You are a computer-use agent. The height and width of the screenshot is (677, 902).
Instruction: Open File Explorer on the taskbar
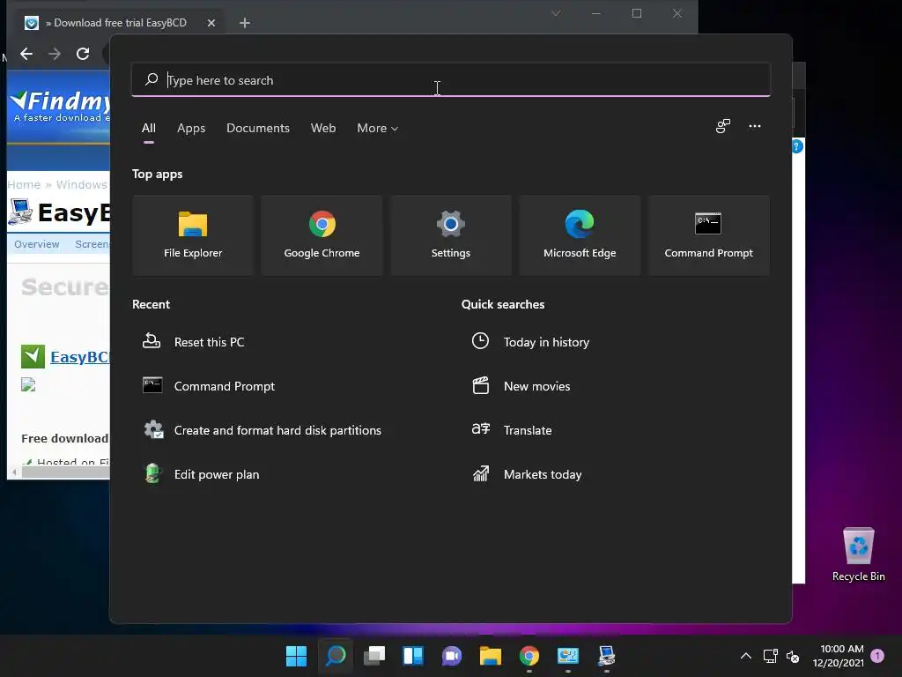tap(491, 656)
